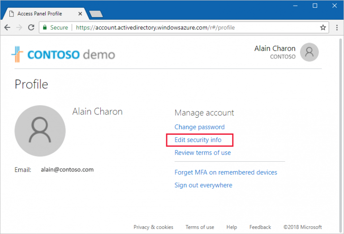Click the user avatar in header
This screenshot has height=234, width=344.
[309, 52]
